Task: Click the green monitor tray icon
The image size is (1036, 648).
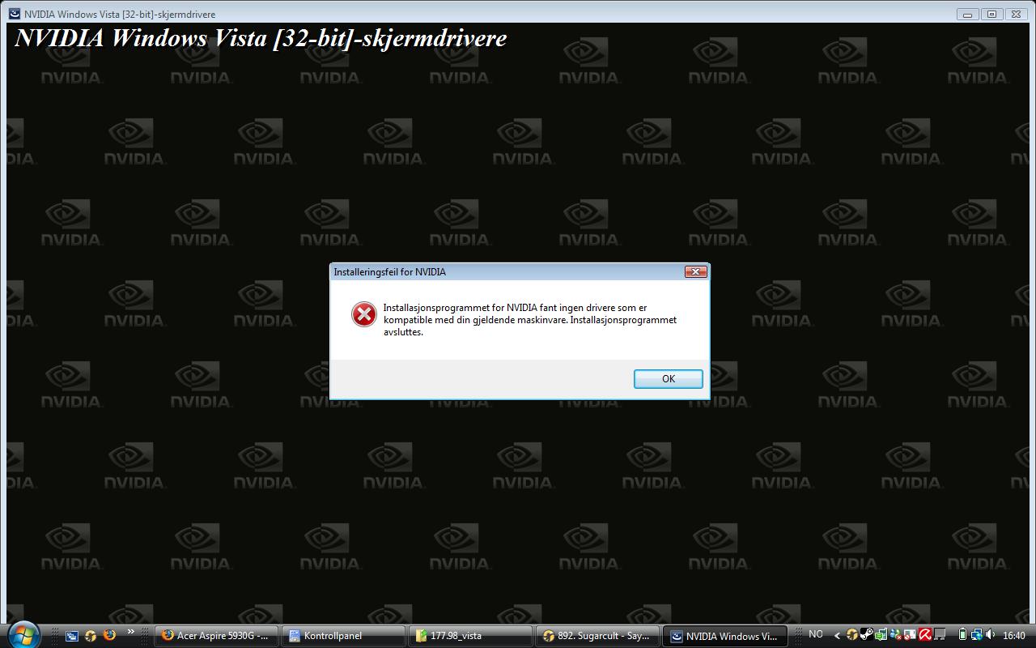Action: point(881,634)
